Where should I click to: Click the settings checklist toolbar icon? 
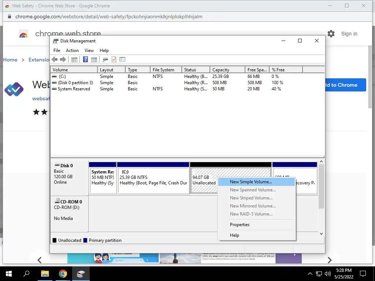click(x=122, y=59)
